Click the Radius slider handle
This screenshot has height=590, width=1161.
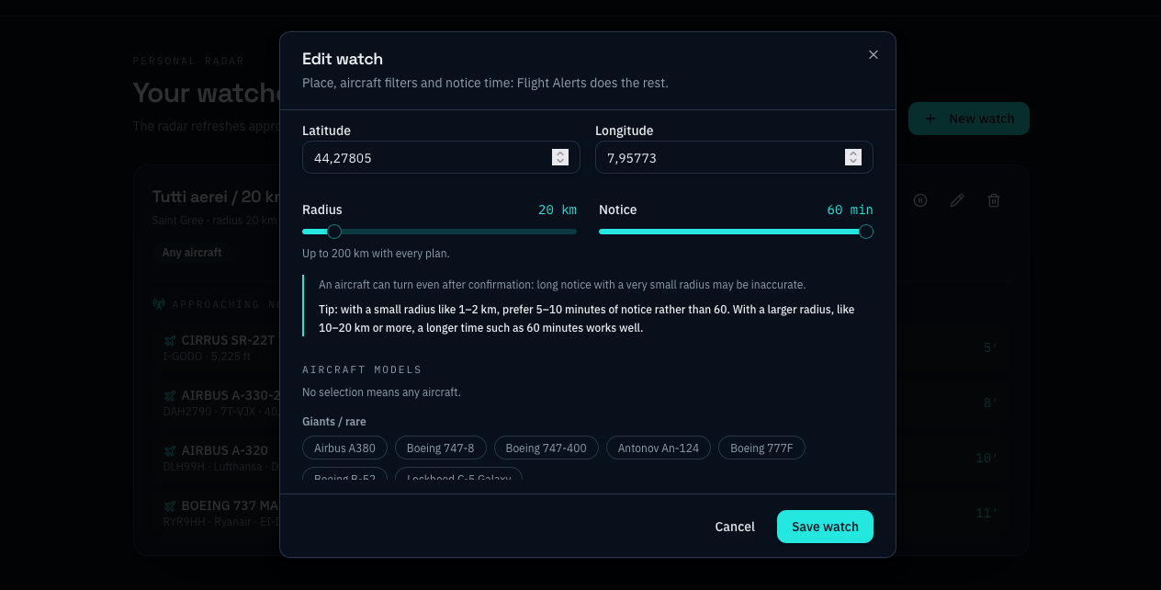point(334,232)
